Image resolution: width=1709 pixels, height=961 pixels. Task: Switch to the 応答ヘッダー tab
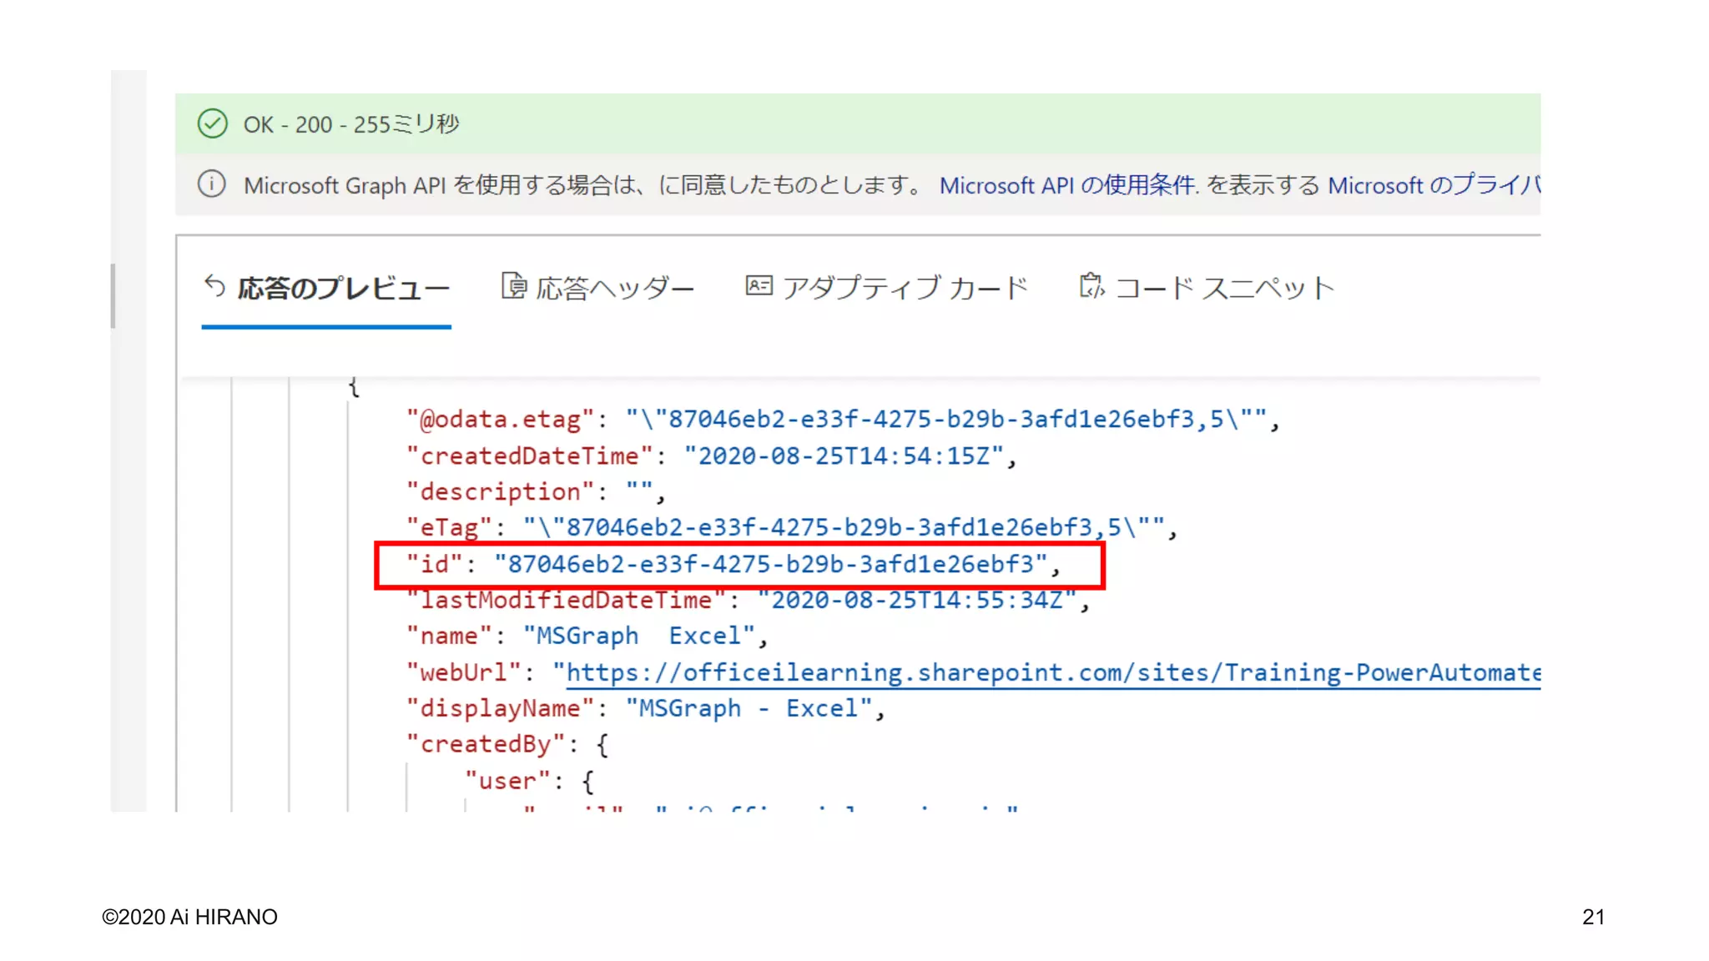[x=614, y=289]
